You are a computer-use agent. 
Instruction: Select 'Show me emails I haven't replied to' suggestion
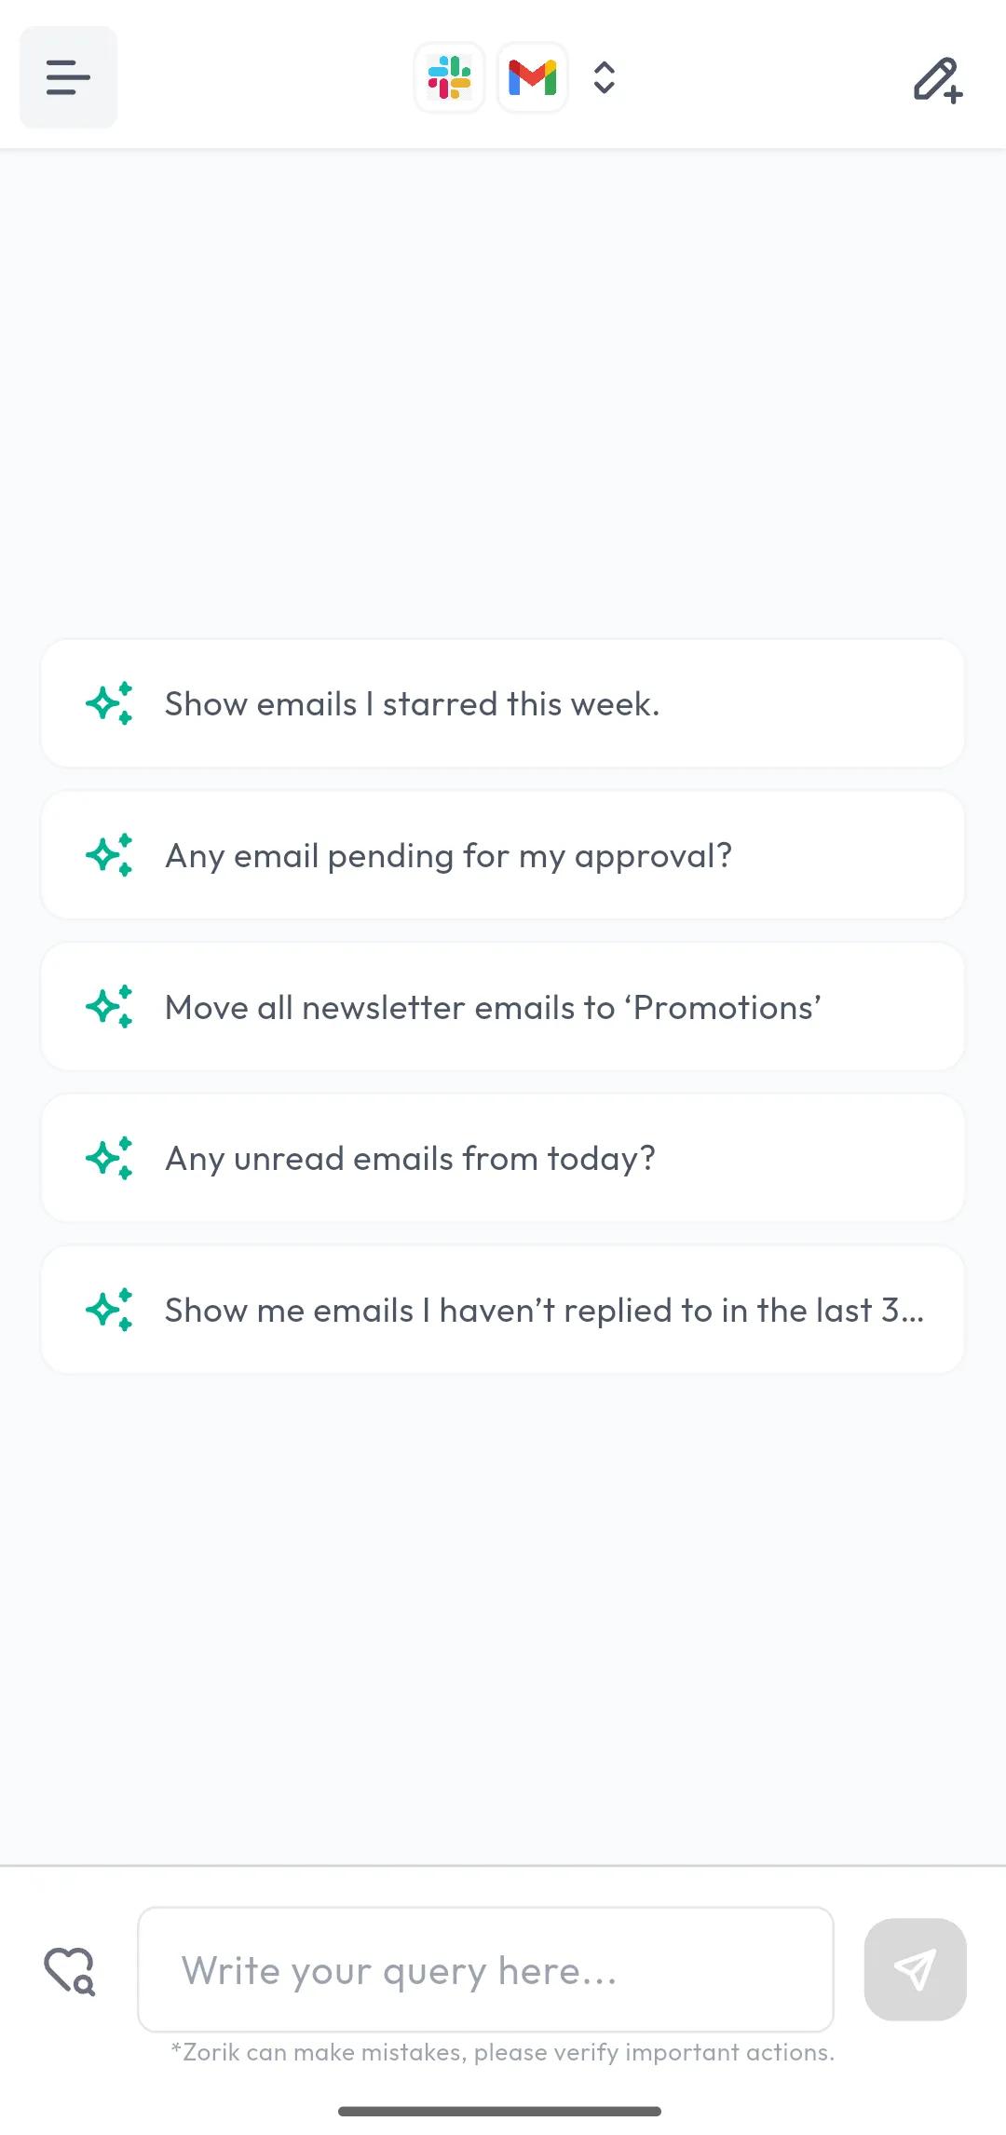[503, 1311]
